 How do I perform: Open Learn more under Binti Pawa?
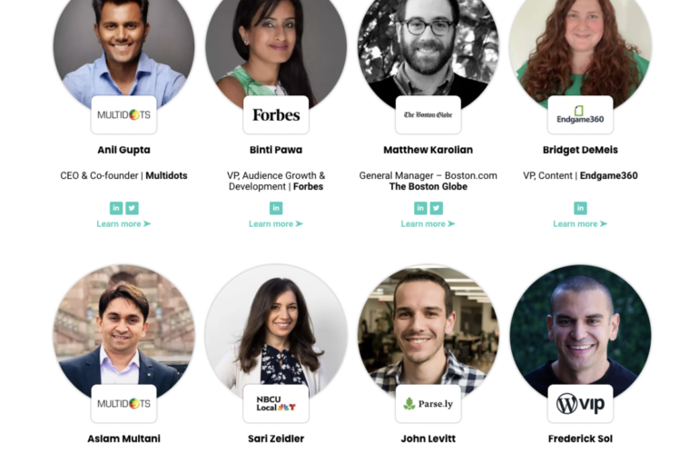click(276, 224)
